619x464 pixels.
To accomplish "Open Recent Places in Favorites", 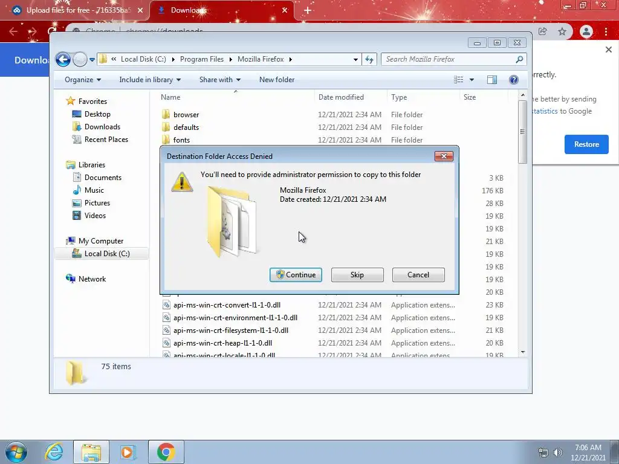I will [100, 140].
